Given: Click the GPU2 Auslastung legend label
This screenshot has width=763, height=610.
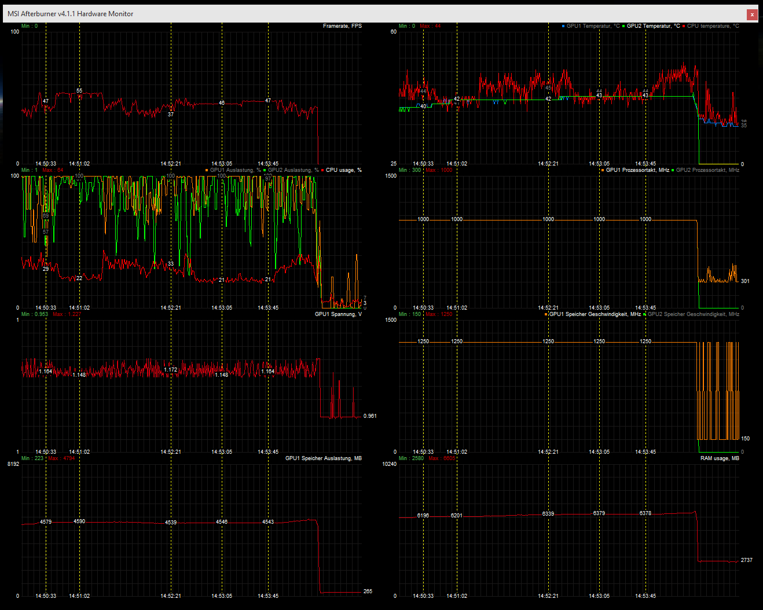Looking at the screenshot, I should click(x=293, y=170).
